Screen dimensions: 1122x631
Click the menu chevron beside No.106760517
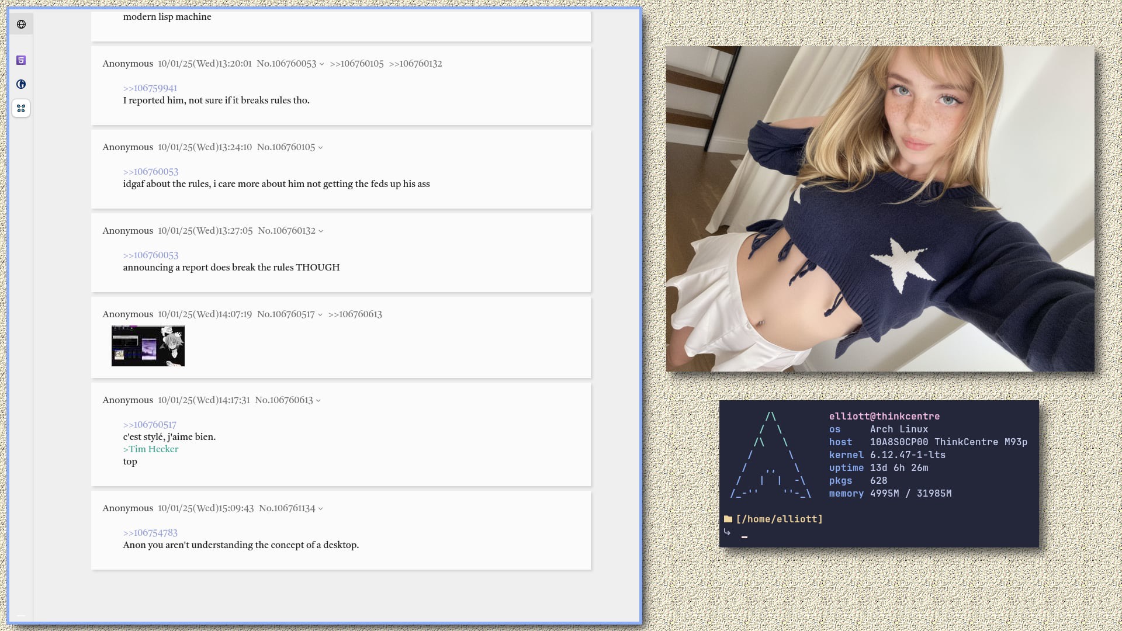point(320,315)
